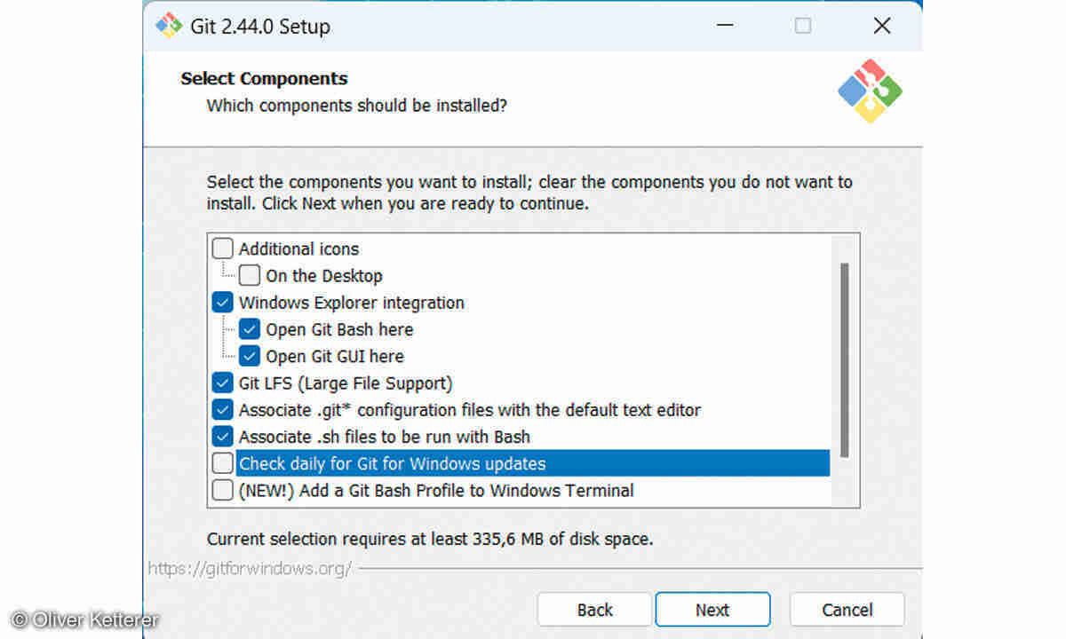Select the Git LFS list entry text
Image resolution: width=1066 pixels, height=639 pixels.
click(346, 383)
